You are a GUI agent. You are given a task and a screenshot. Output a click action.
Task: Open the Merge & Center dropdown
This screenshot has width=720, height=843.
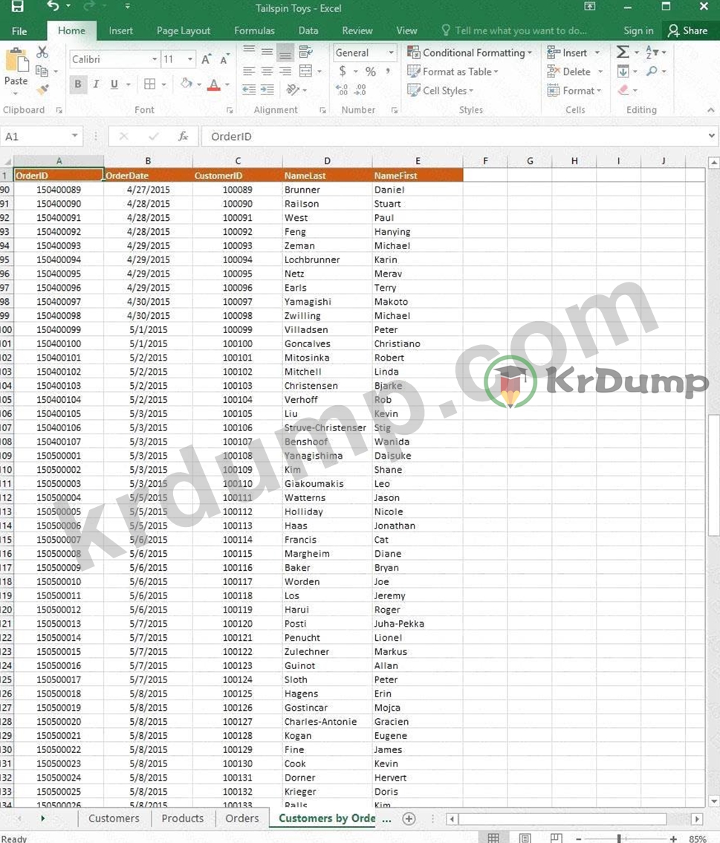(x=320, y=71)
